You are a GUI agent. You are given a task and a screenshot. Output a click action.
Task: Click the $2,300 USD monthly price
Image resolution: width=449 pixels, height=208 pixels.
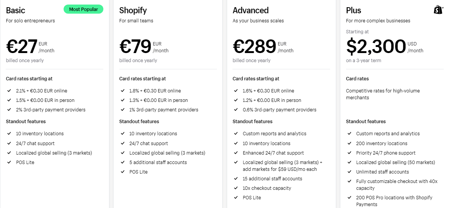pyautogui.click(x=376, y=47)
